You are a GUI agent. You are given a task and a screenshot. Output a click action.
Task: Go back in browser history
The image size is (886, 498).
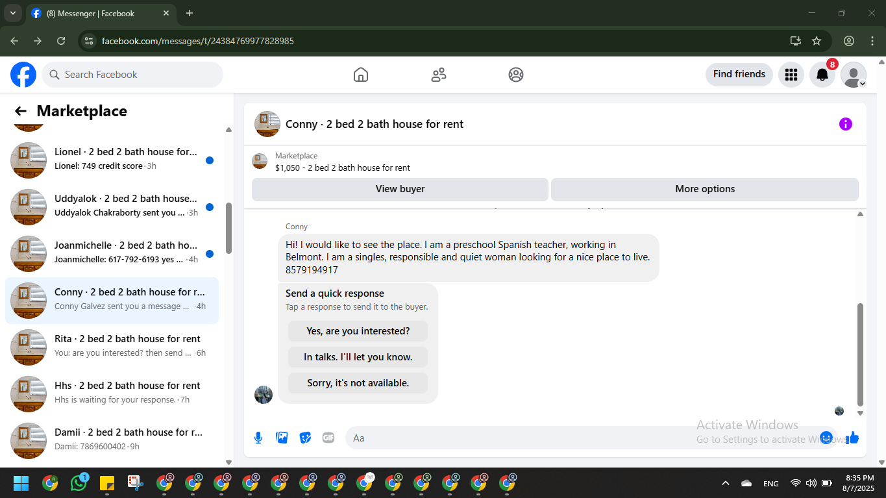[x=14, y=41]
